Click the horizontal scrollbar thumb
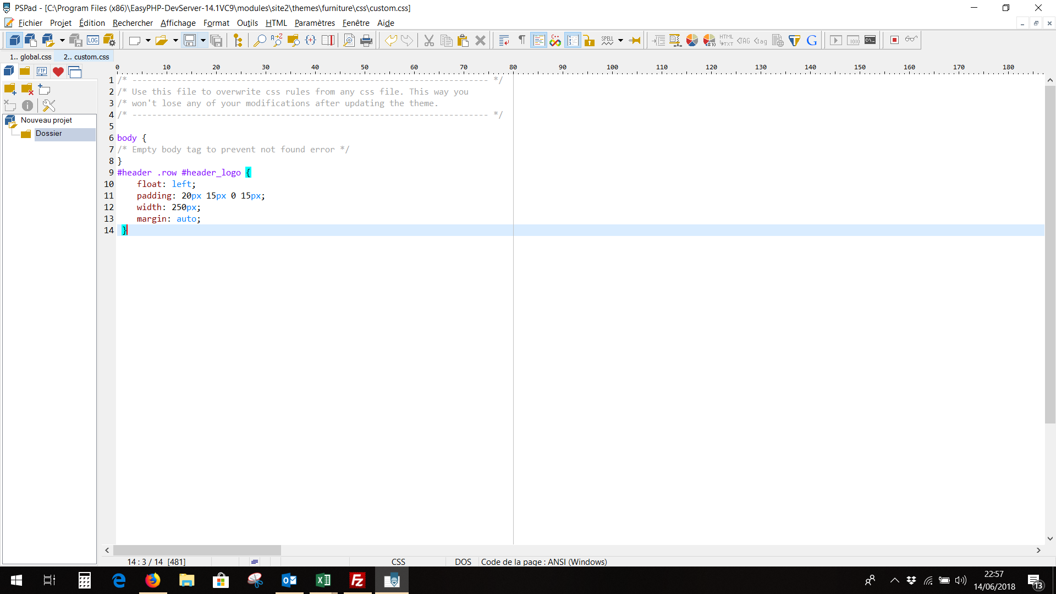The width and height of the screenshot is (1056, 594). [197, 550]
